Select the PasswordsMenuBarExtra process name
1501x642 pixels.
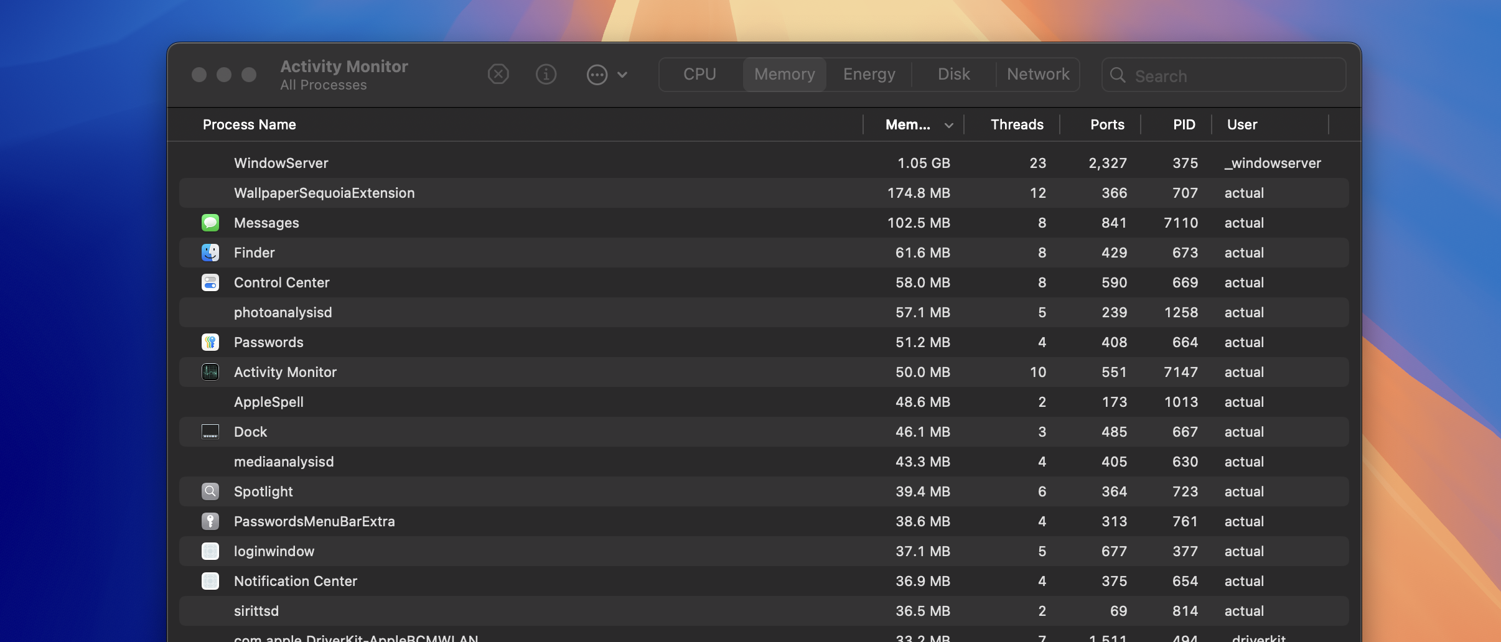[314, 521]
